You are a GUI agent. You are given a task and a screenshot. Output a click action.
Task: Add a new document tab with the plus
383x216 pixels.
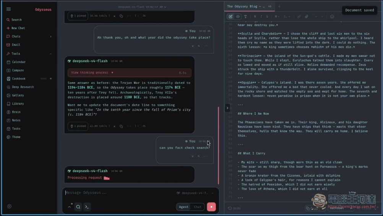279,6
